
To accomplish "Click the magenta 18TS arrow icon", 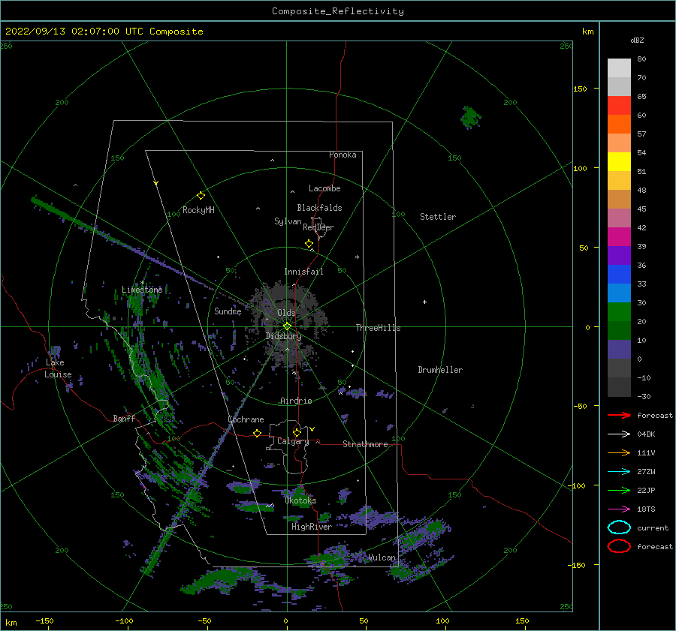I will point(619,509).
